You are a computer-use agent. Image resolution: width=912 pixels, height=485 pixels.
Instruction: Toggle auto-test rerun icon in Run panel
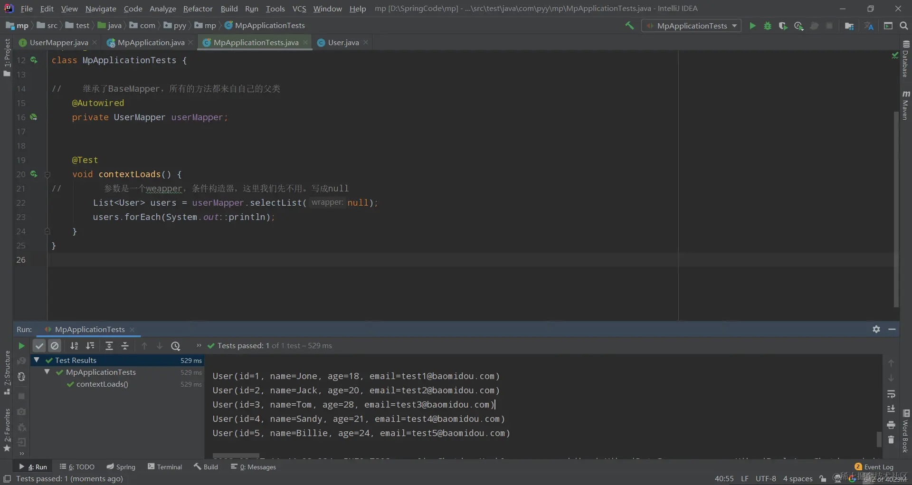coord(21,377)
